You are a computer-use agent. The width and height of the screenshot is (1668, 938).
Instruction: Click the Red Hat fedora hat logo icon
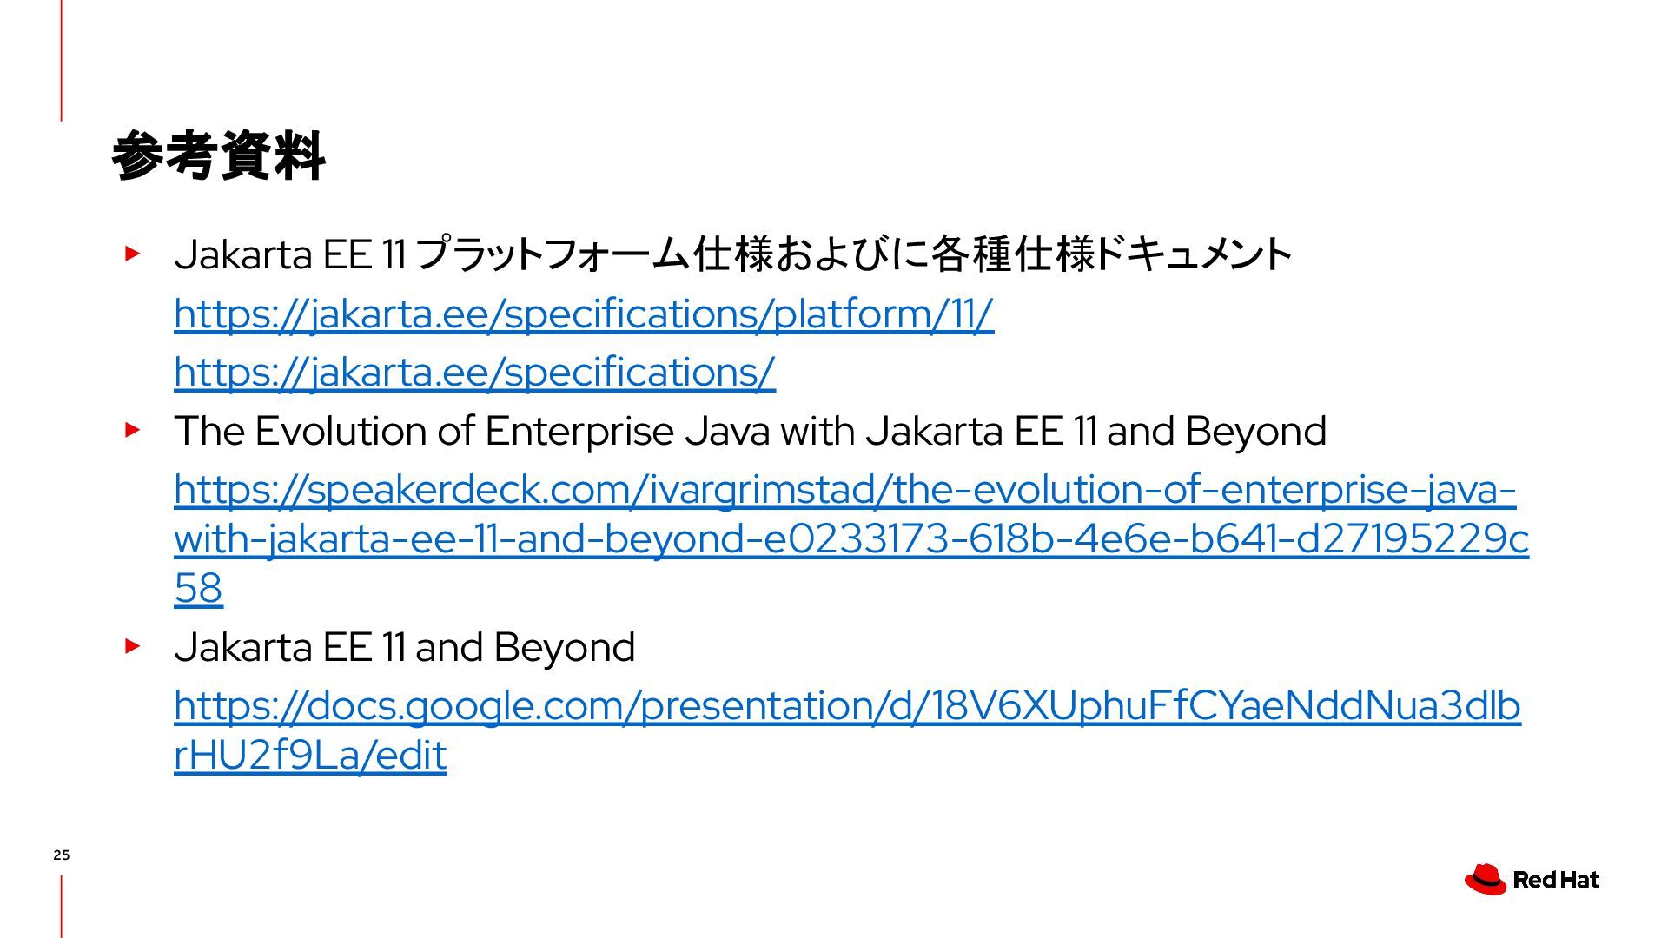coord(1486,879)
